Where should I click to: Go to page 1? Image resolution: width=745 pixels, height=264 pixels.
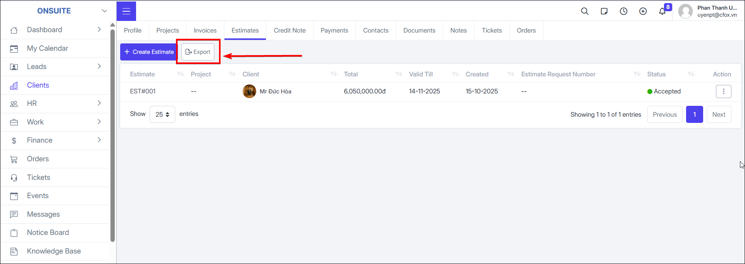(695, 114)
